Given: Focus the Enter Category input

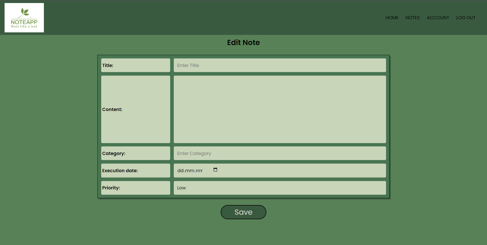Looking at the screenshot, I should 279,153.
